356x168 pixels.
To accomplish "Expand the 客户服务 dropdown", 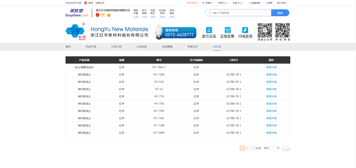I will pos(282,3).
